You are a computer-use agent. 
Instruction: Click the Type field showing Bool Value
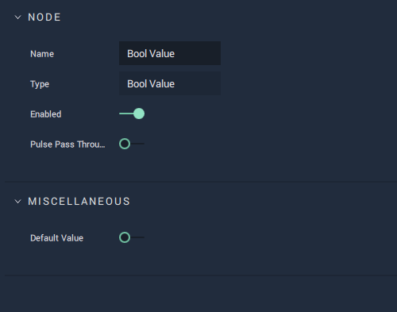click(x=170, y=83)
